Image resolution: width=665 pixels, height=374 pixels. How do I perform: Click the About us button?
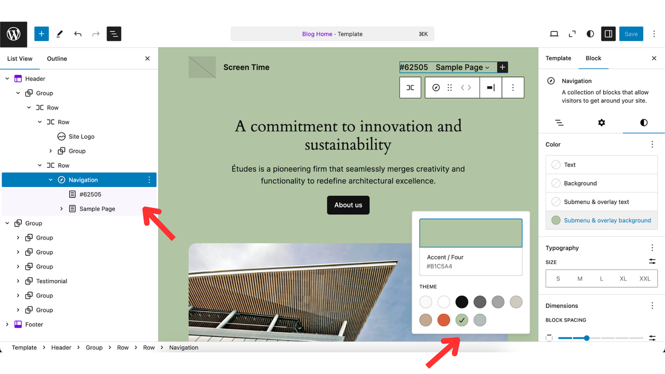tap(348, 205)
